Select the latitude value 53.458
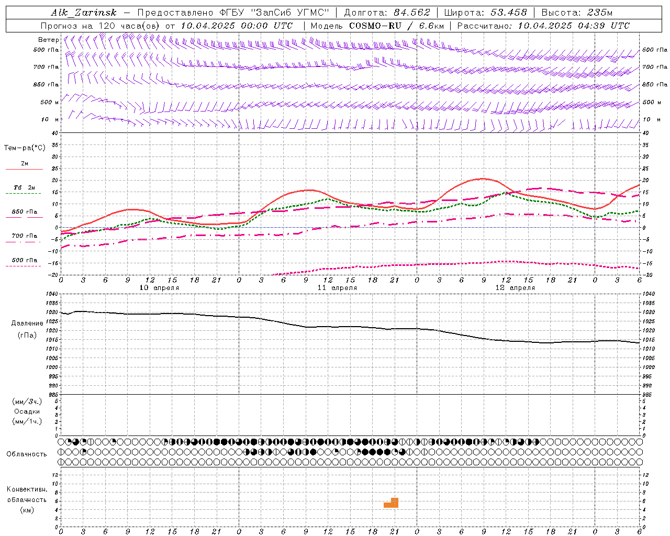670x536 pixels. click(508, 13)
